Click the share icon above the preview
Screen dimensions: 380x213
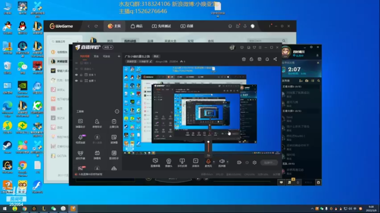point(275,59)
